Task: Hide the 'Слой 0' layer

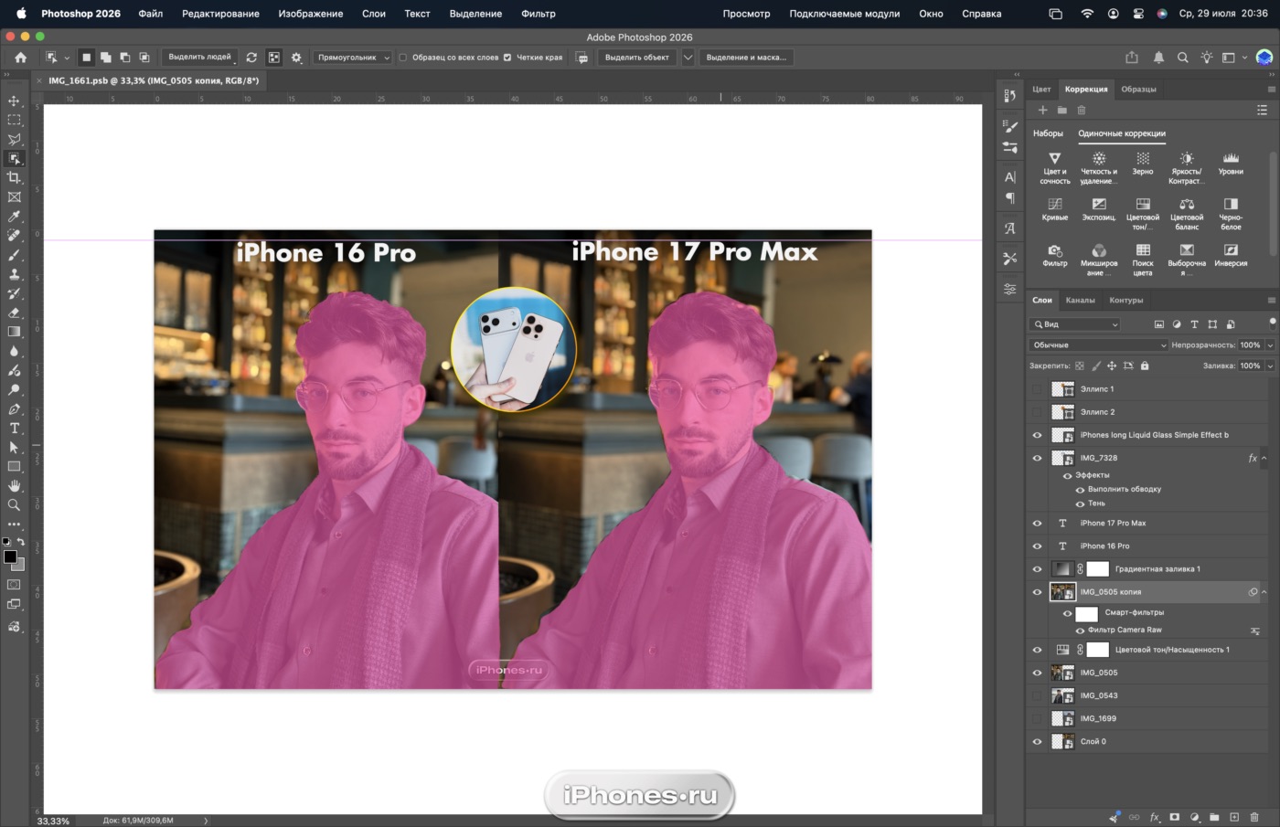Action: (1037, 742)
